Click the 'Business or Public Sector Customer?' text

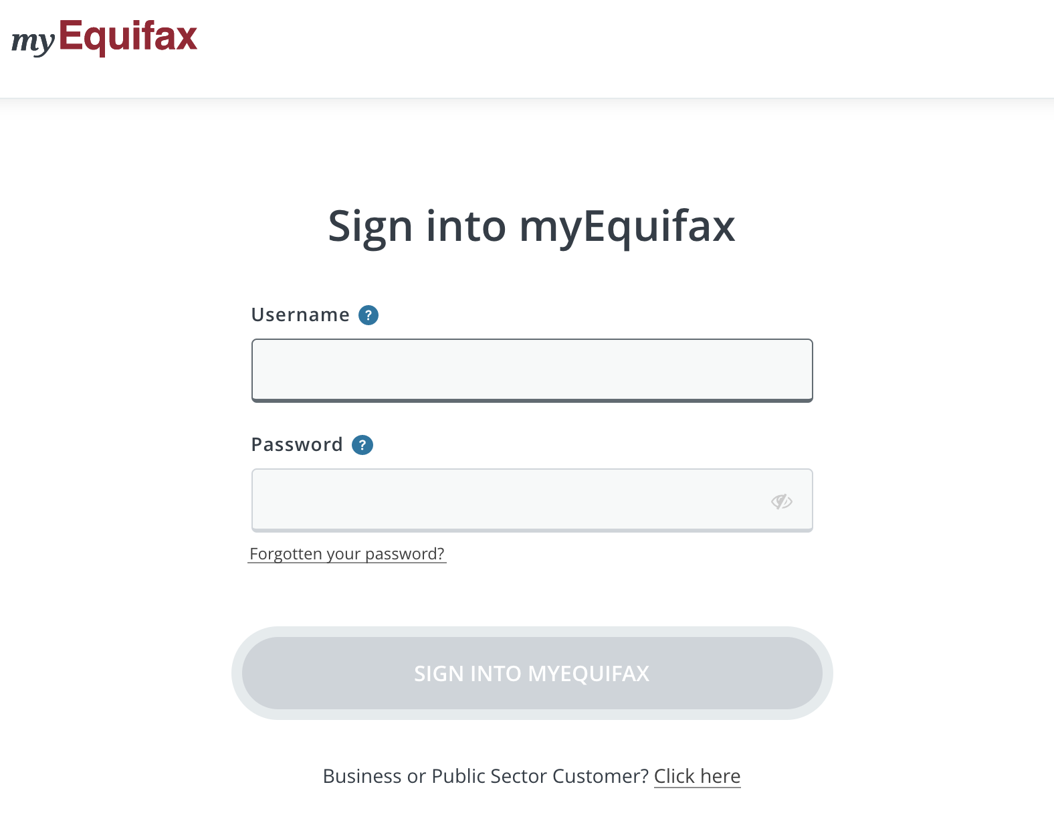coord(486,776)
